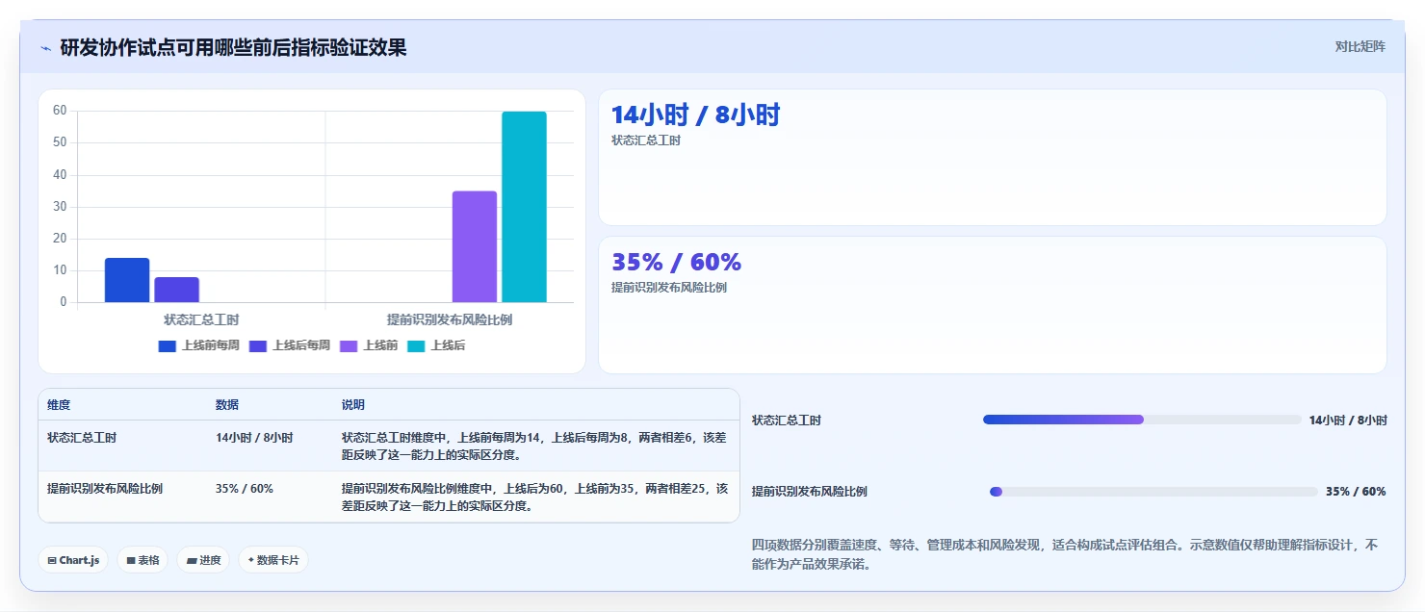Viewport: 1425px width, 612px height.
Task: Click 提前识别发布风险比例 cell in the table's second row
Action: 105,489
